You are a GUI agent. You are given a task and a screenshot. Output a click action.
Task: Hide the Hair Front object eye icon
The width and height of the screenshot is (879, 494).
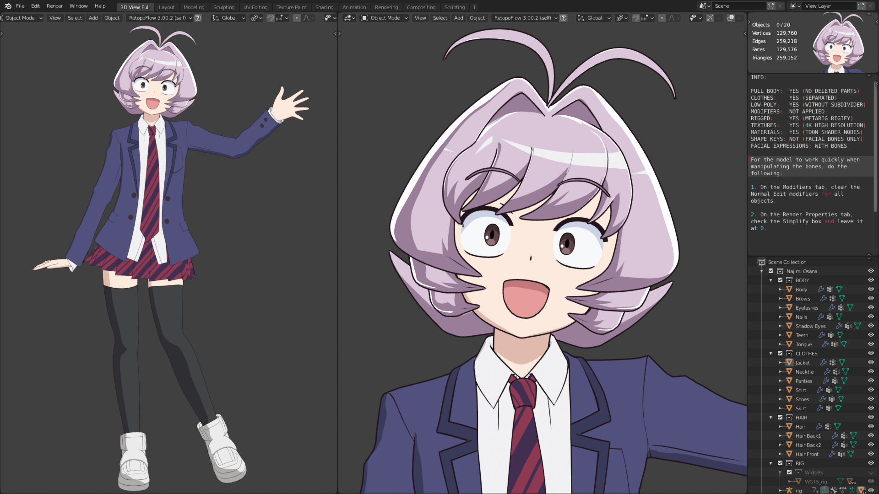coord(871,454)
